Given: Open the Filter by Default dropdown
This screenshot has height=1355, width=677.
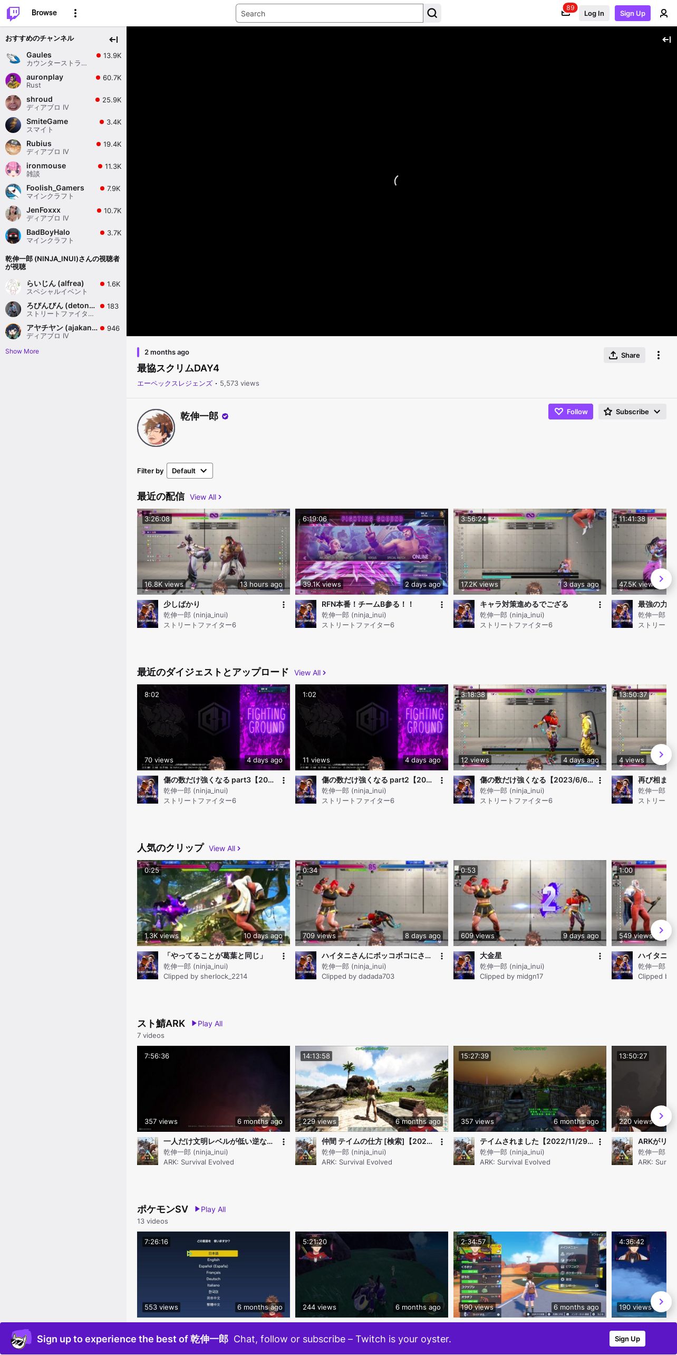Looking at the screenshot, I should click(x=190, y=471).
